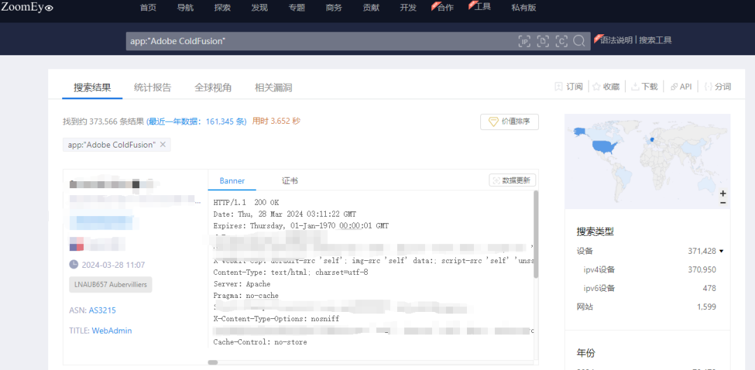Click the 收藏 star icon
The height and width of the screenshot is (370, 755).
[x=596, y=87]
